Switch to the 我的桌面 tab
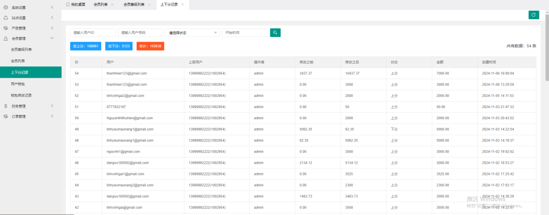 coord(75,4)
